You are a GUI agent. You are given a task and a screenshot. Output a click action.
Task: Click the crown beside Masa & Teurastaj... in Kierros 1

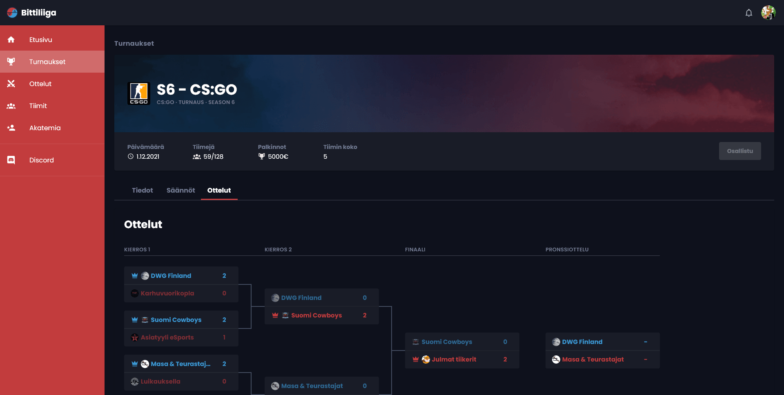(x=135, y=364)
